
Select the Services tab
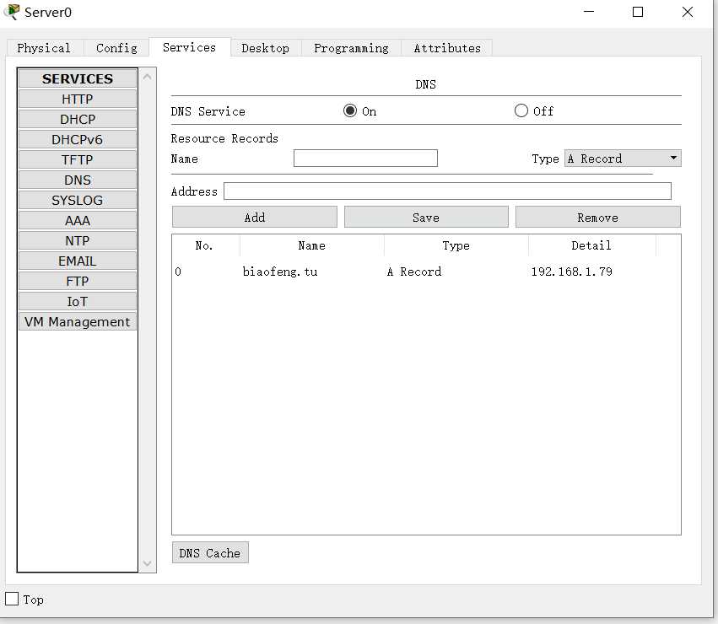tap(189, 47)
